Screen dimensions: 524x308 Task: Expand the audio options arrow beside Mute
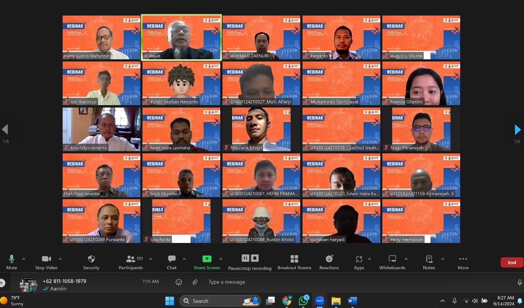click(x=23, y=259)
